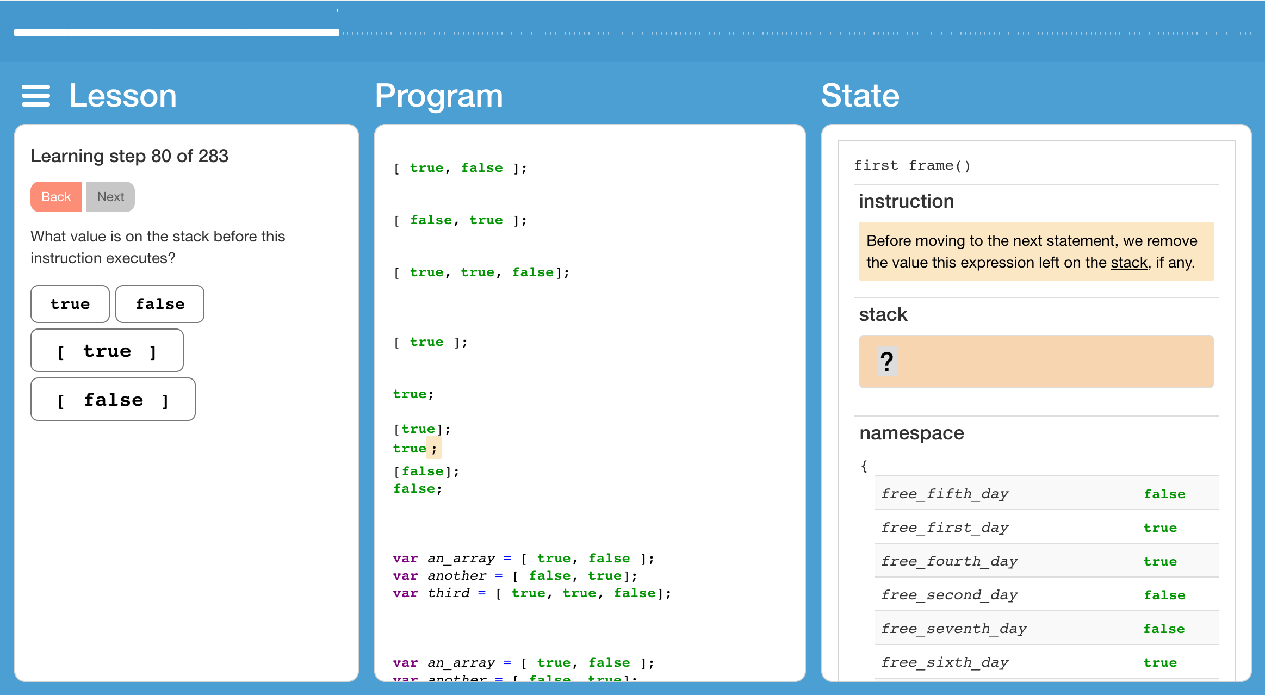Click the "namespace" section heading
The width and height of the screenshot is (1265, 695).
pyautogui.click(x=911, y=433)
